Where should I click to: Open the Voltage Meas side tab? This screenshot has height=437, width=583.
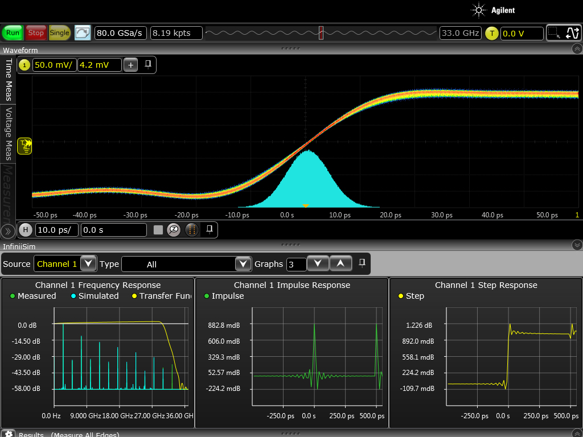pos(9,134)
